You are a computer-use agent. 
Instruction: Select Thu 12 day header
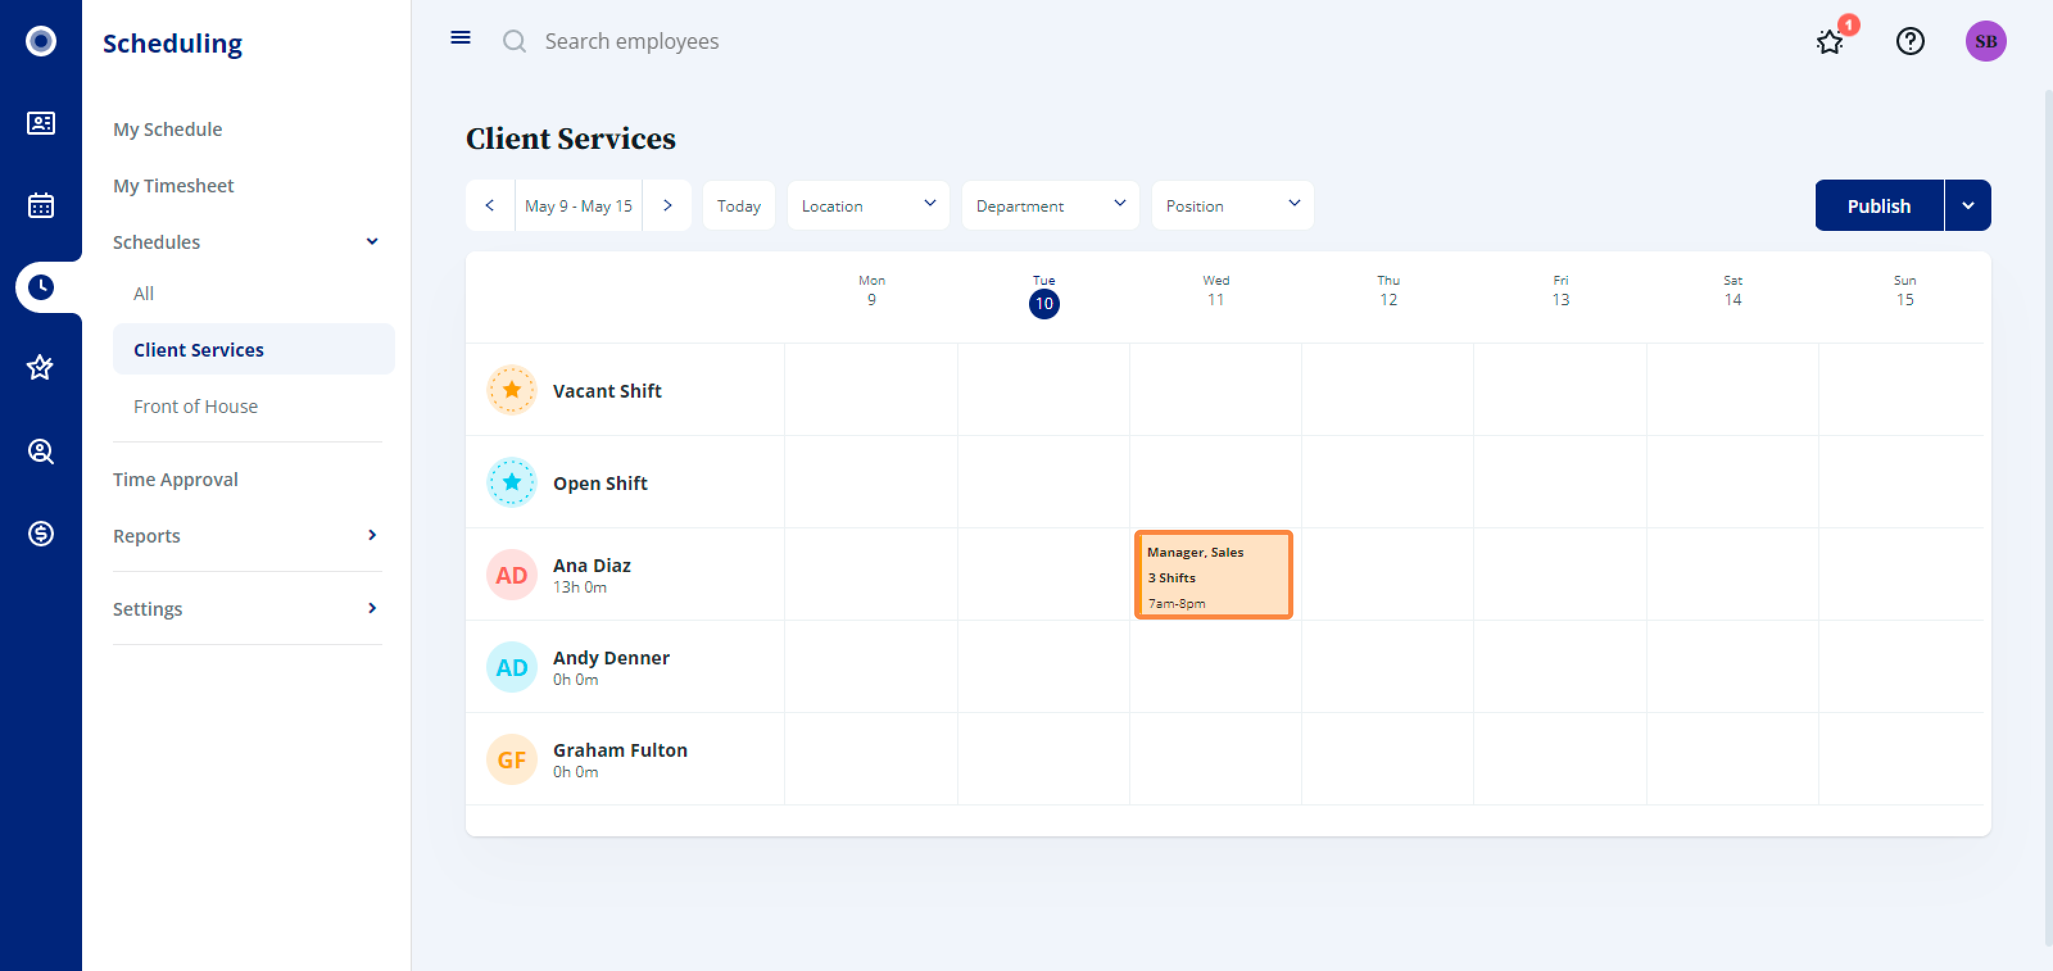click(1388, 291)
